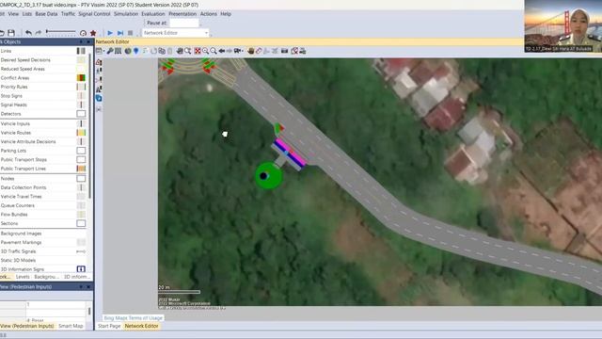
Task: Switch to Smart Map tab
Action: 71,326
